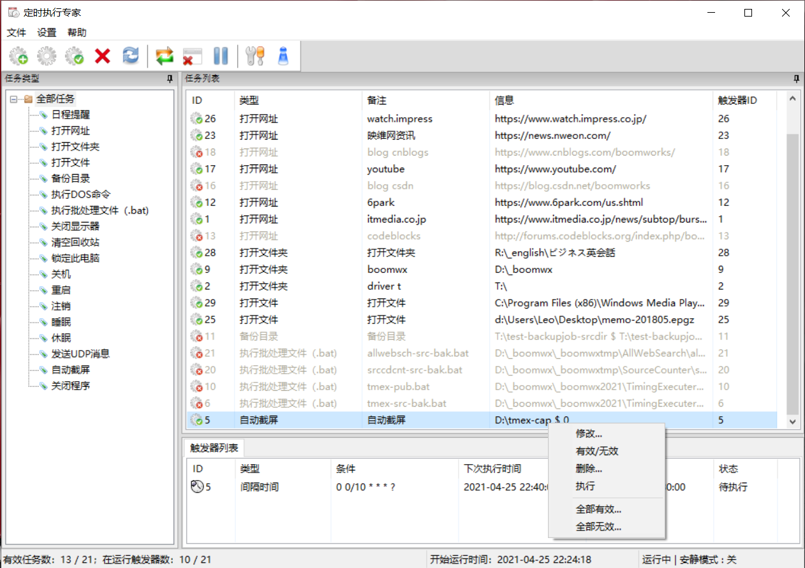Click the red X delete task icon
This screenshot has width=805, height=568.
click(103, 56)
